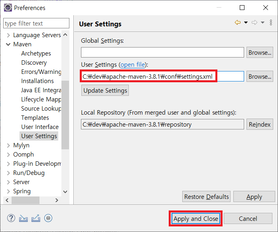This screenshot has height=232, width=278.
Task: Click the Reindex button
Action: pos(260,125)
